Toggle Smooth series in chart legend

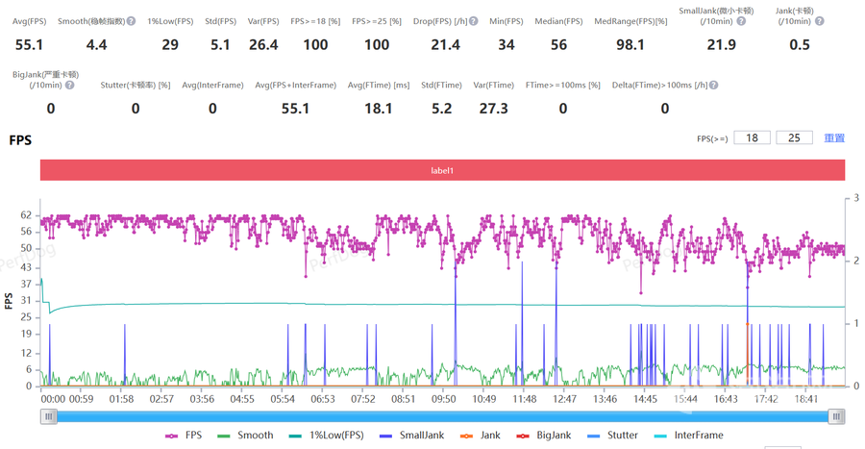coord(245,436)
